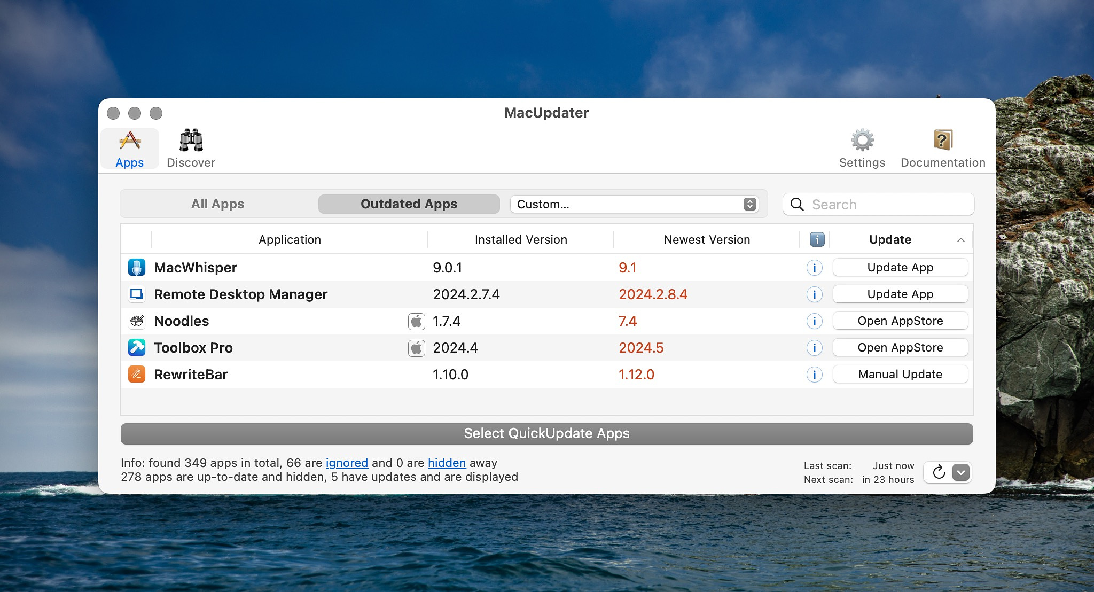Sort by the Application column header
1094x592 pixels.
tap(290, 239)
